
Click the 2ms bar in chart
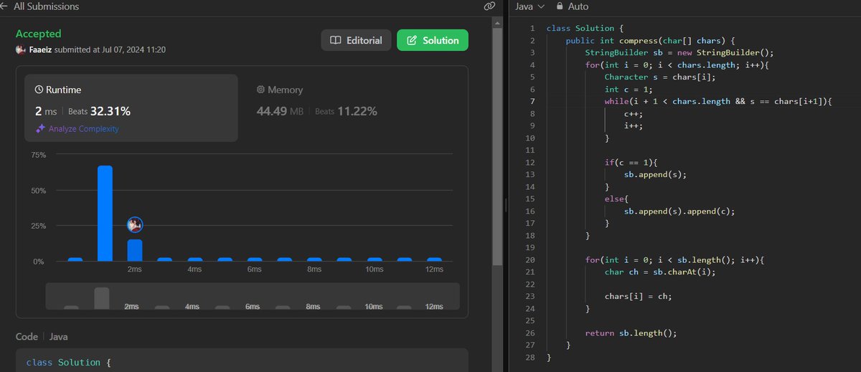(x=135, y=250)
